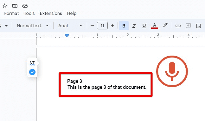The image size is (205, 121).
Task: Click the insert image icon
Action: point(199,26)
